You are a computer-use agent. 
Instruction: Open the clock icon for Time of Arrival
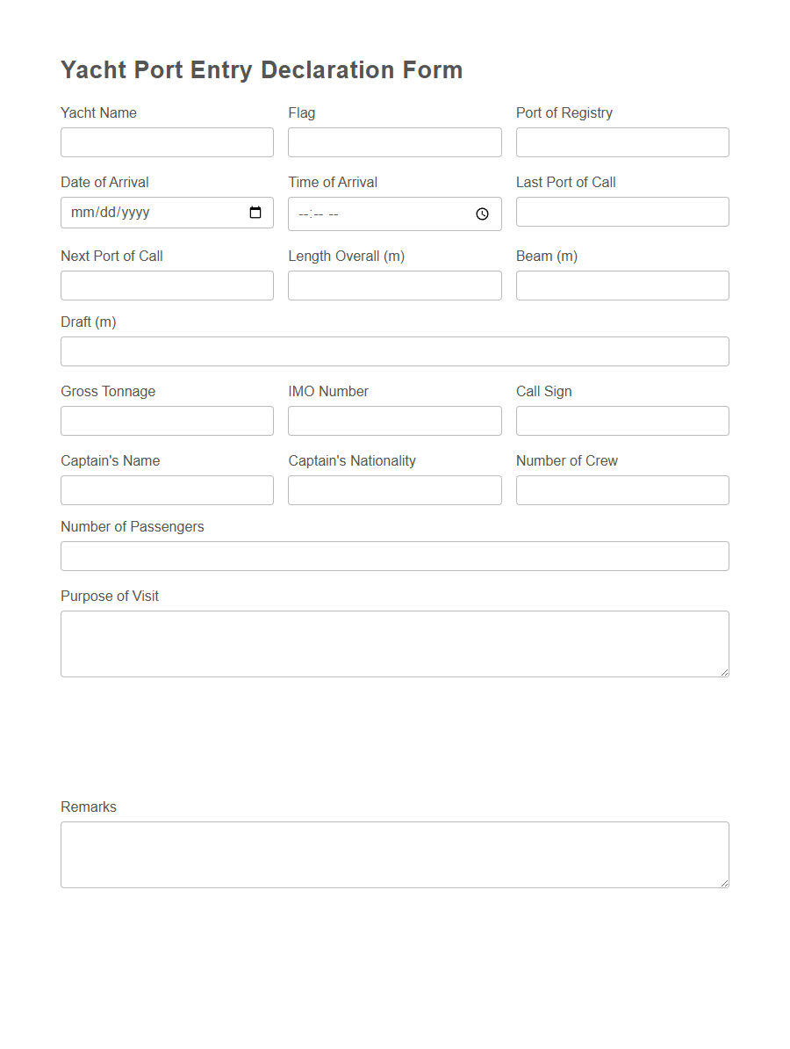[482, 213]
